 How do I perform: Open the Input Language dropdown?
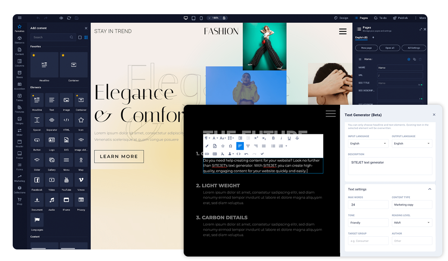[368, 144]
